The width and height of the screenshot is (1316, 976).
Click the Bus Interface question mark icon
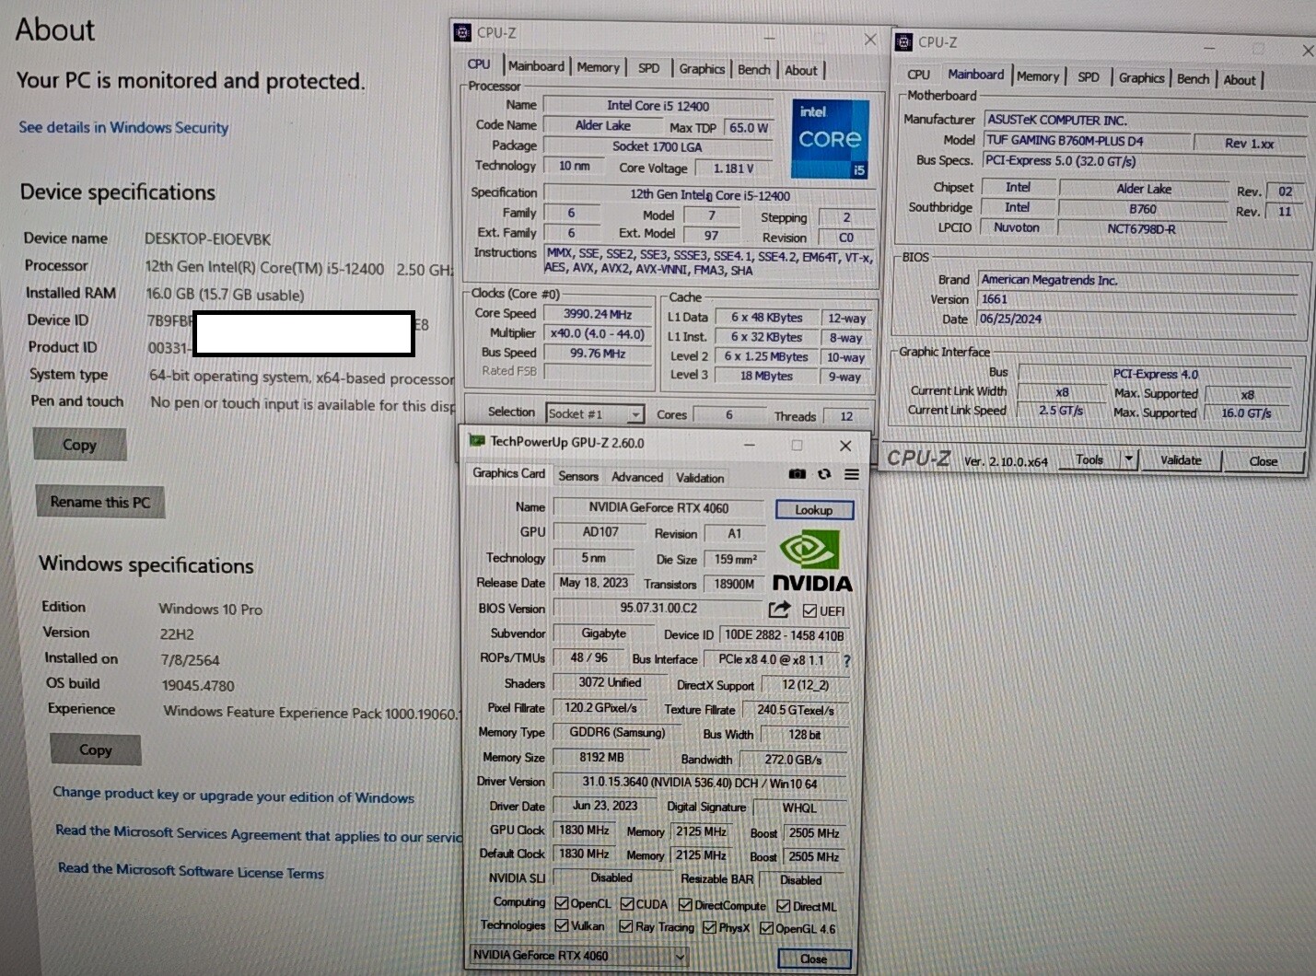coord(846,660)
